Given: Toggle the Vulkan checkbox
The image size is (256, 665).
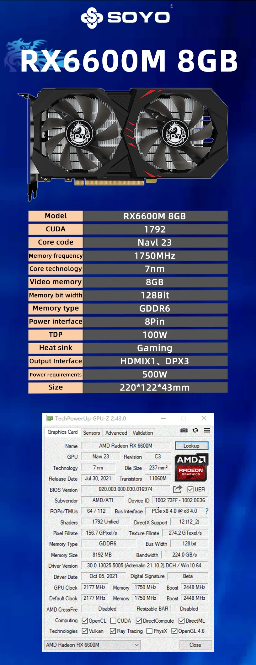Looking at the screenshot, I should point(85,631).
